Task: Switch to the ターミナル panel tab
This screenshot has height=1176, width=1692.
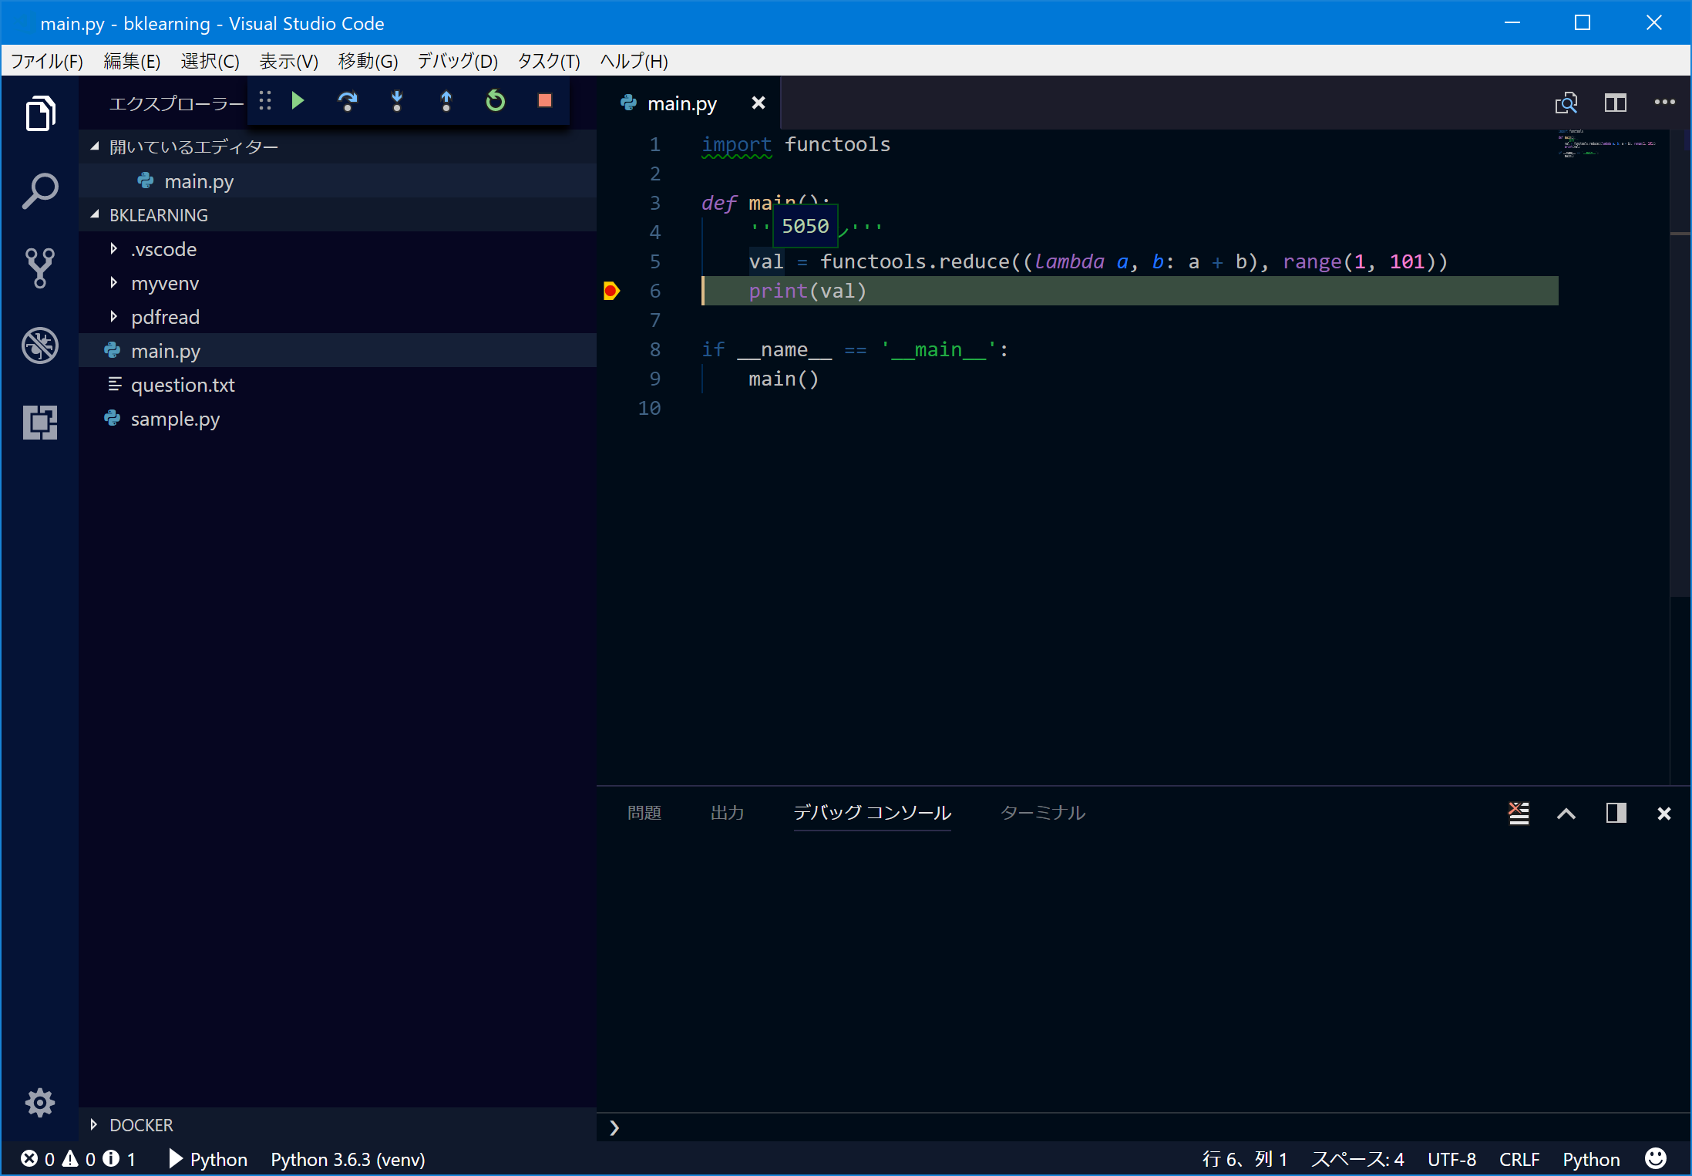Action: [1042, 813]
